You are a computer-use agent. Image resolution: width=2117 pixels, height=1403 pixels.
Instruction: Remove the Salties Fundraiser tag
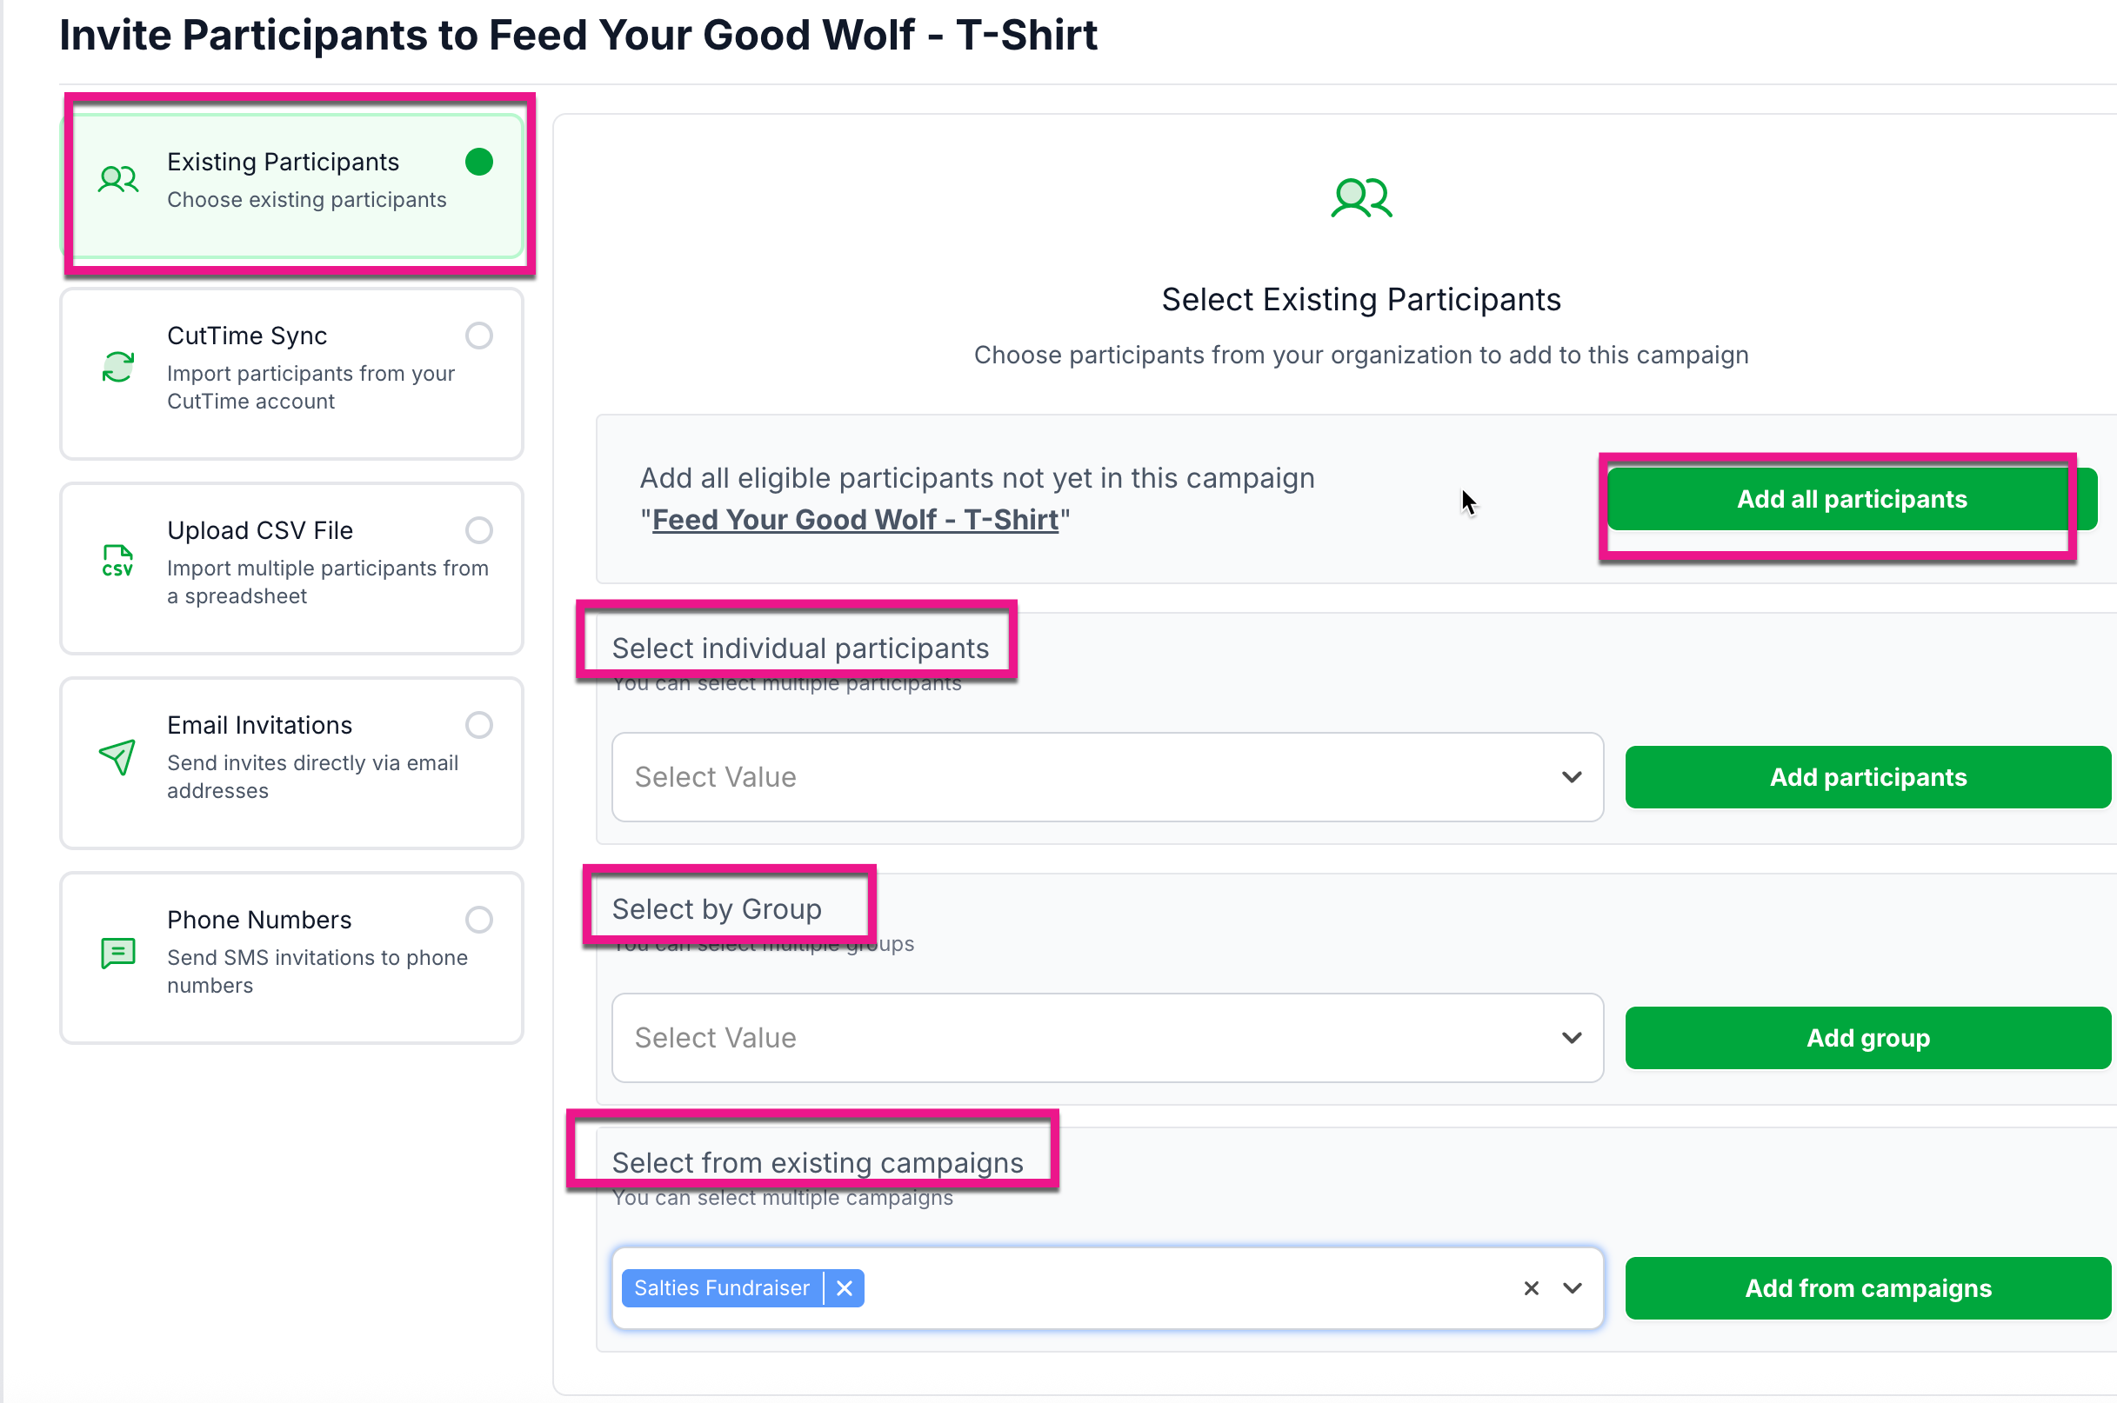pyautogui.click(x=845, y=1287)
